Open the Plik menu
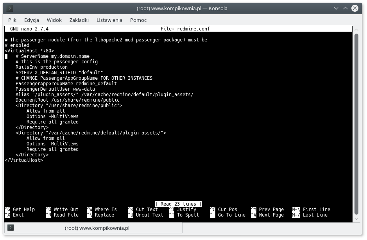367x240 pixels. [x=12, y=20]
